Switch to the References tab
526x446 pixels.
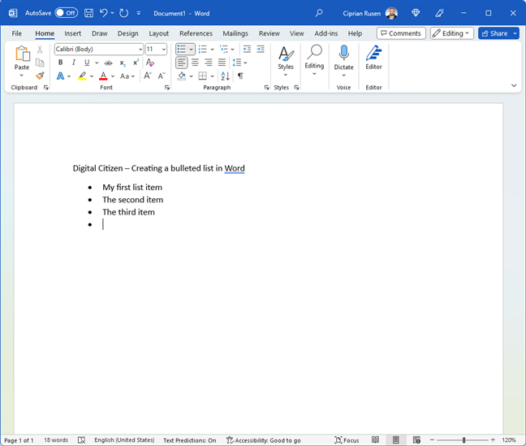(x=196, y=33)
